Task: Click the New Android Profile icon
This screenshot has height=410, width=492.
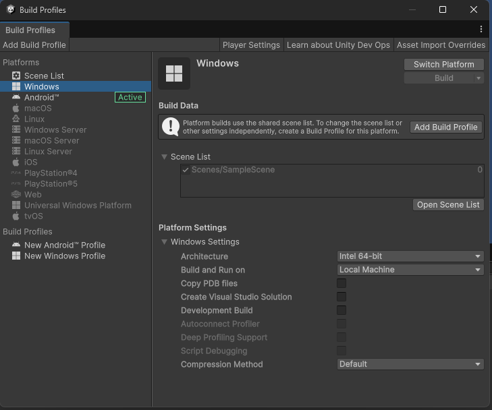Action: pos(16,245)
